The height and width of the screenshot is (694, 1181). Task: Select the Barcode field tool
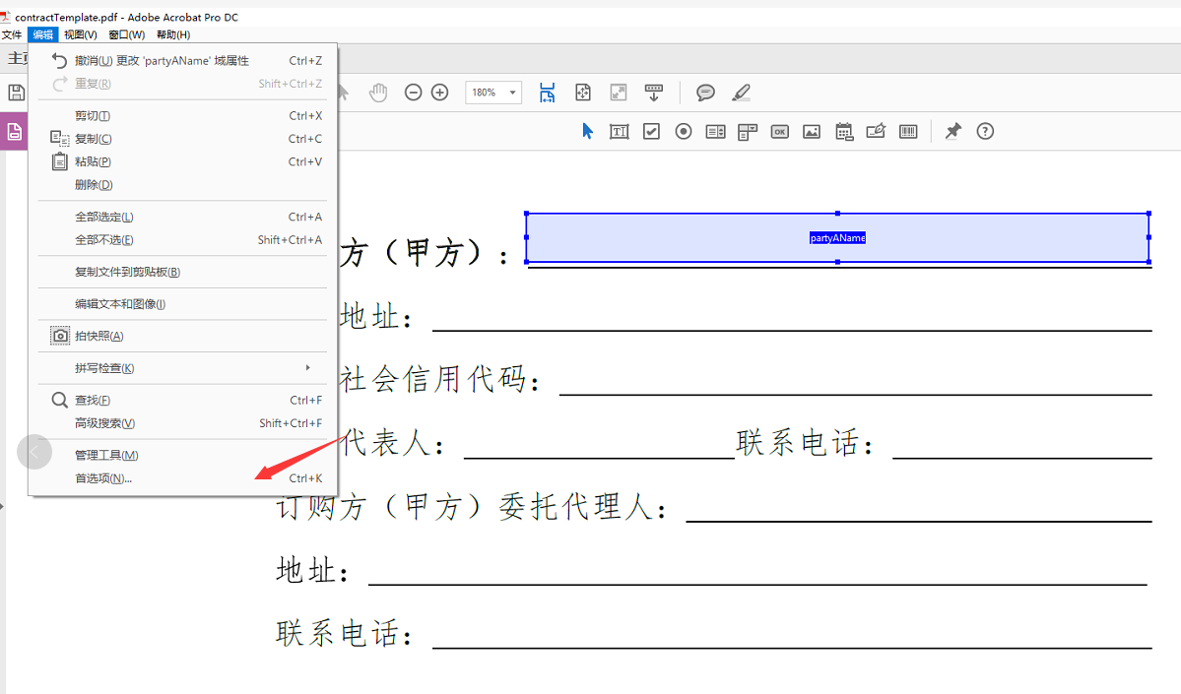pyautogui.click(x=907, y=131)
